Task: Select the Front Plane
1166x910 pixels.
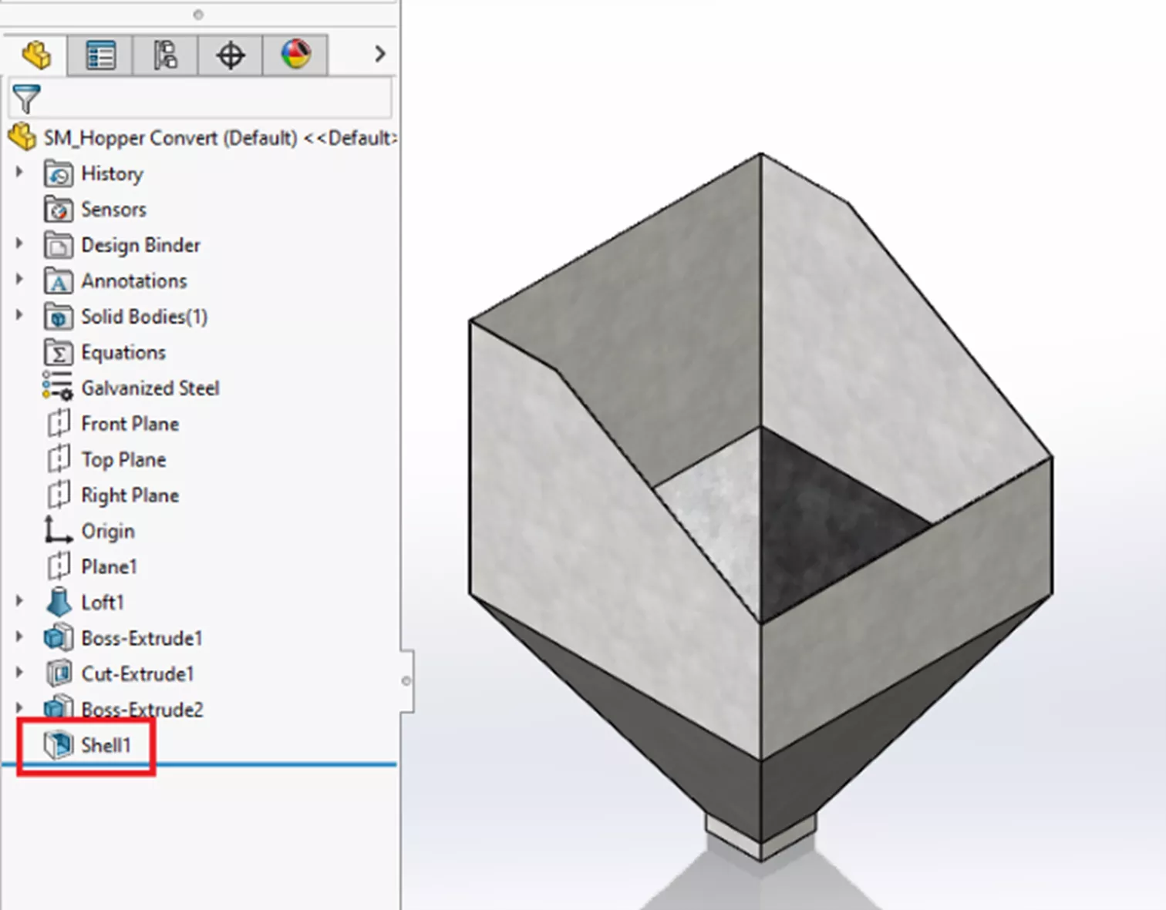Action: 130,423
